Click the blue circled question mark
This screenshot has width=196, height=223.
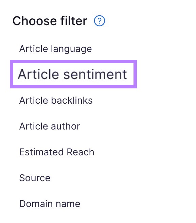pos(99,21)
